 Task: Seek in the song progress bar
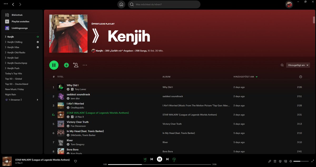[160, 164]
